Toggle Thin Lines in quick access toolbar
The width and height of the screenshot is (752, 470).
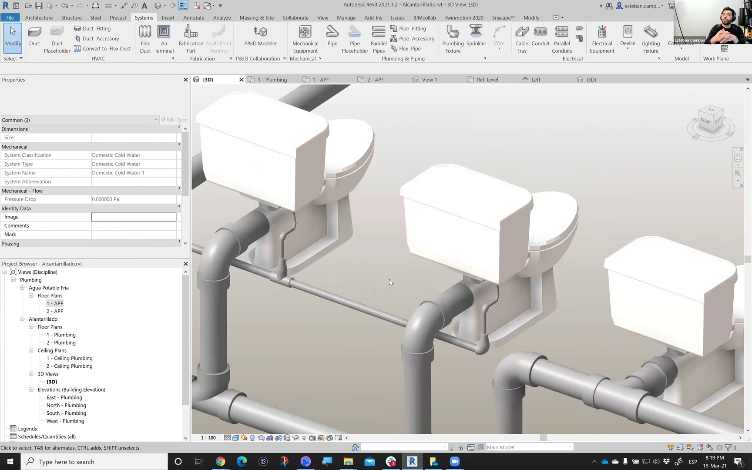click(183, 6)
